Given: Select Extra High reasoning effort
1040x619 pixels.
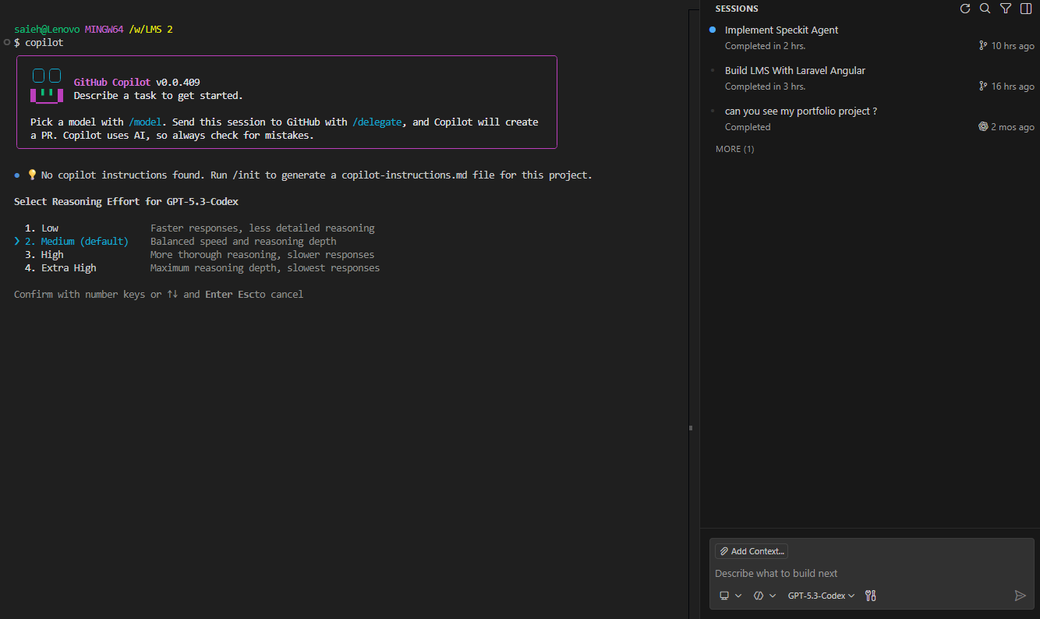Looking at the screenshot, I should pos(69,267).
